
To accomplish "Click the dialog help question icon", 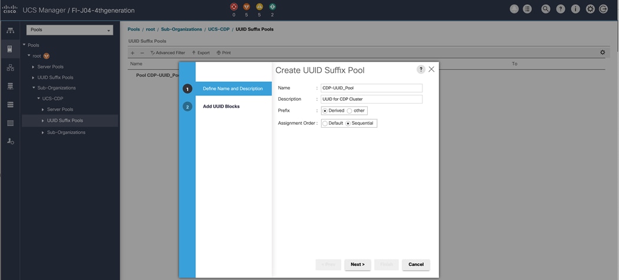I will coord(421,69).
